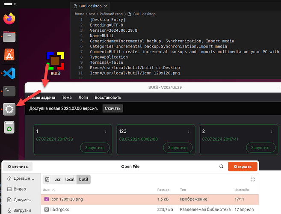Open the Восстановить menu in BUtil
This screenshot has width=281, height=214.
click(108, 98)
